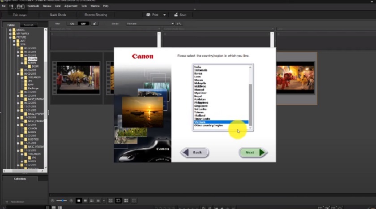Click the Edit Image button
376x209 pixels.
click(20, 15)
